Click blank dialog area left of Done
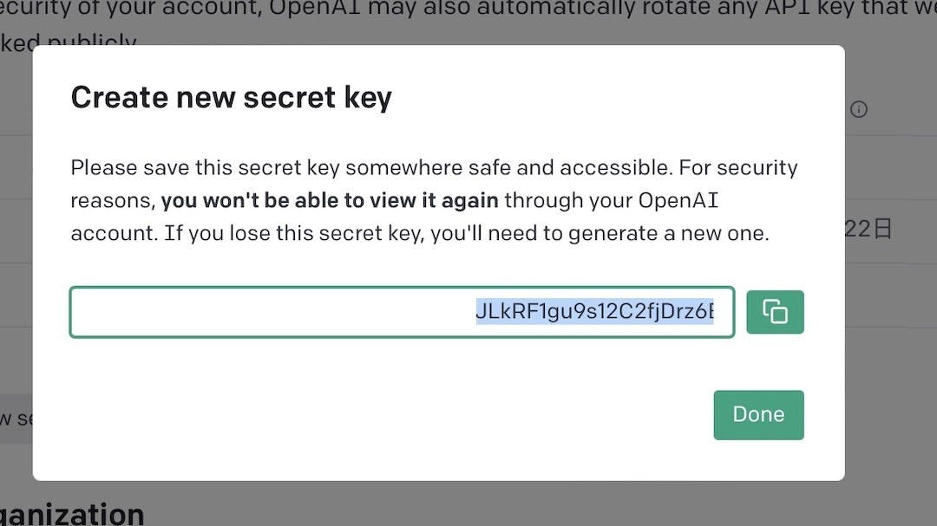Viewport: 937px width, 526px height. pyautogui.click(x=434, y=416)
